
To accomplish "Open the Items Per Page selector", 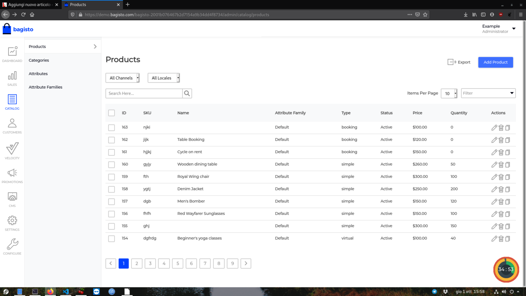I will pyautogui.click(x=449, y=94).
